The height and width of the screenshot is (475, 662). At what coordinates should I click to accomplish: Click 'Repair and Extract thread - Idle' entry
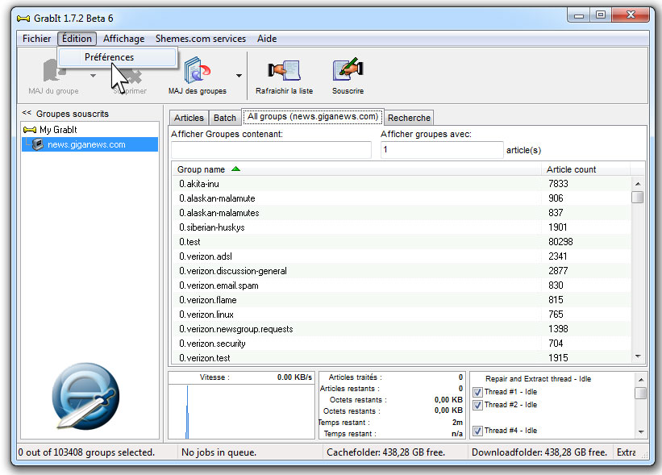[x=538, y=379]
